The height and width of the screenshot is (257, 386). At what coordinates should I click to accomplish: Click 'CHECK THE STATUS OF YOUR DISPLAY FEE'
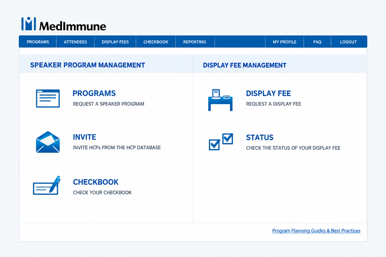click(x=293, y=148)
